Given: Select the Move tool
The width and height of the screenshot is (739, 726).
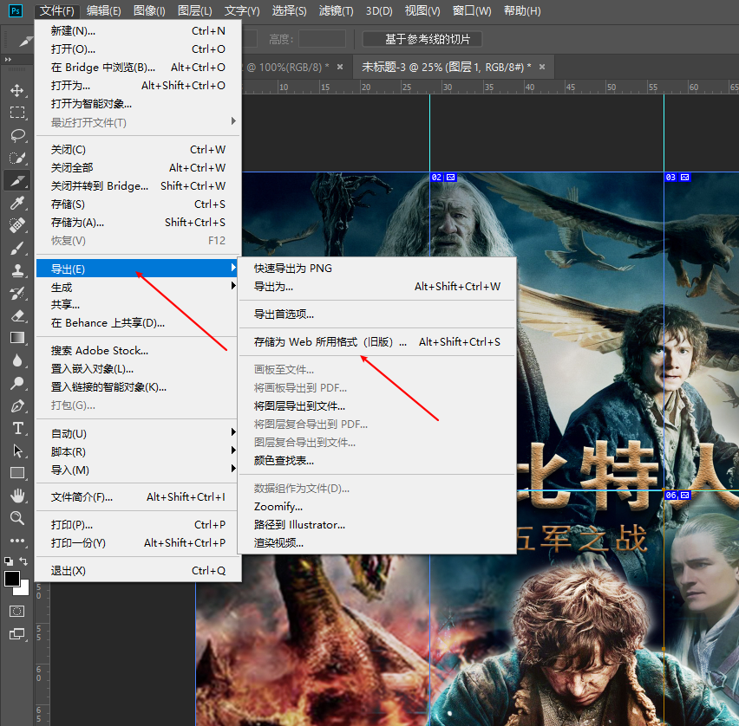Looking at the screenshot, I should click(x=17, y=90).
